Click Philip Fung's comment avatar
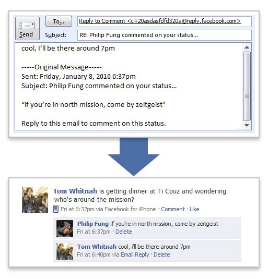The width and height of the screenshot is (268, 279). click(65, 228)
